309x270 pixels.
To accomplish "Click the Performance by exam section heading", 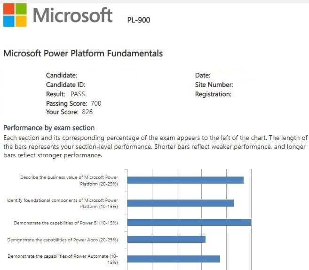I will 49,128.
